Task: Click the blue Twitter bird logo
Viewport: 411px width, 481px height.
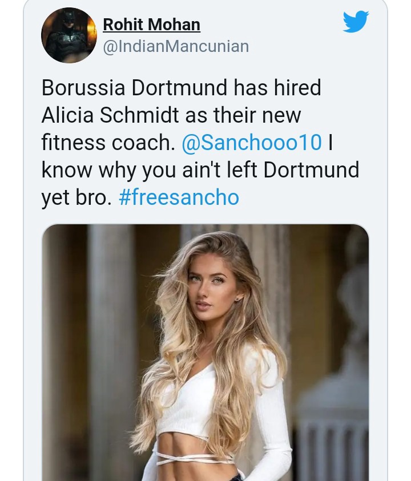Action: (x=356, y=22)
